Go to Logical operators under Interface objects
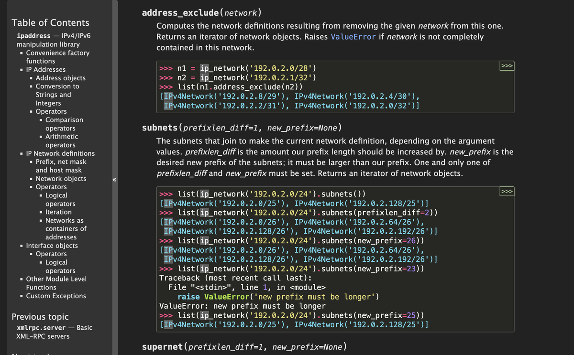Viewport: 574px width, 355px height. [60, 266]
